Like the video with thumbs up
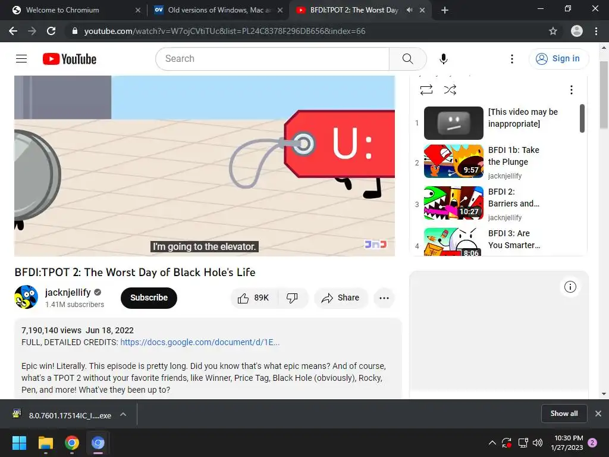Viewport: 609px width, 457px height. (x=254, y=298)
